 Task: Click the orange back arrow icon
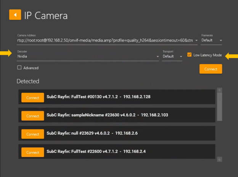tap(15, 15)
